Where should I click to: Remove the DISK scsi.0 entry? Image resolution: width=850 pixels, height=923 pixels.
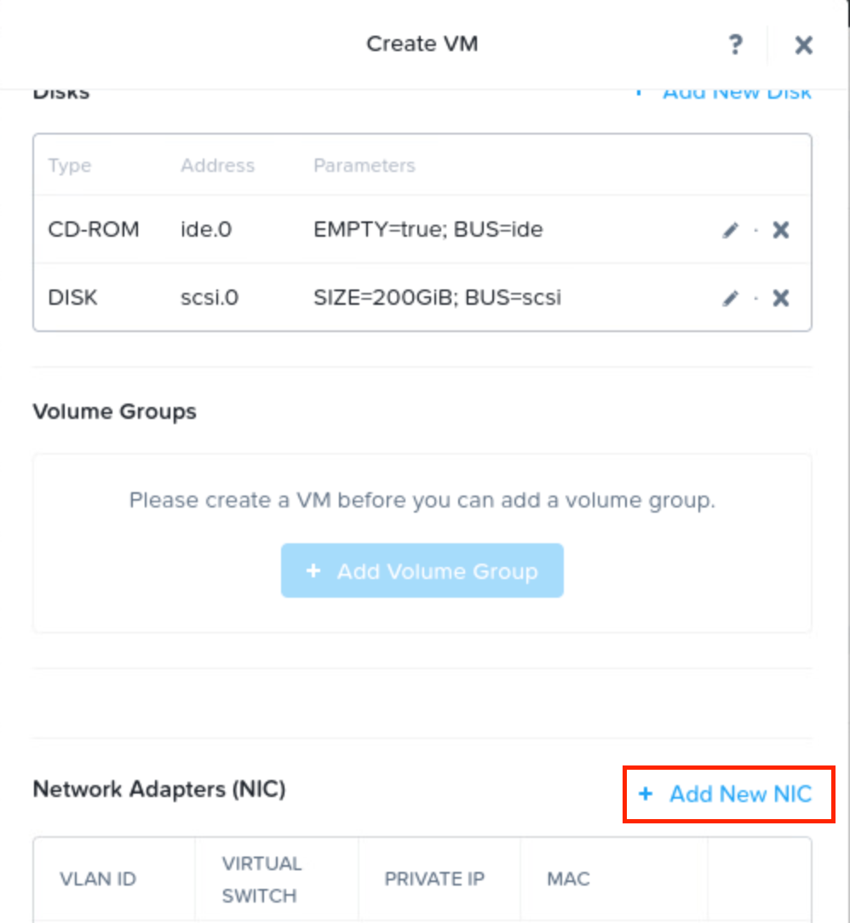click(779, 297)
